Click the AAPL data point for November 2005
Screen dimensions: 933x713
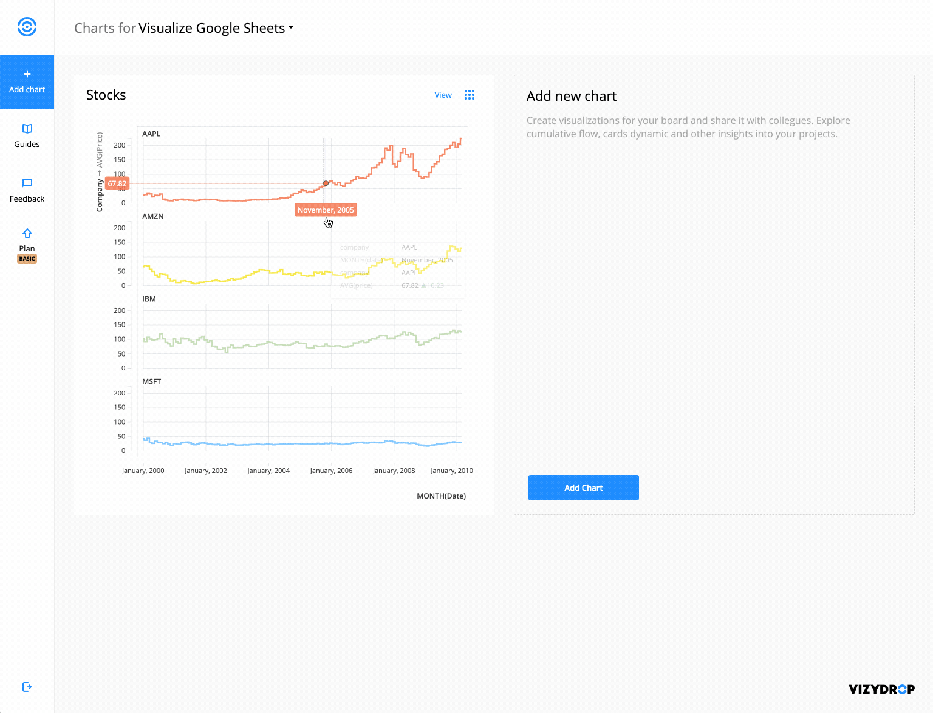pyautogui.click(x=326, y=183)
